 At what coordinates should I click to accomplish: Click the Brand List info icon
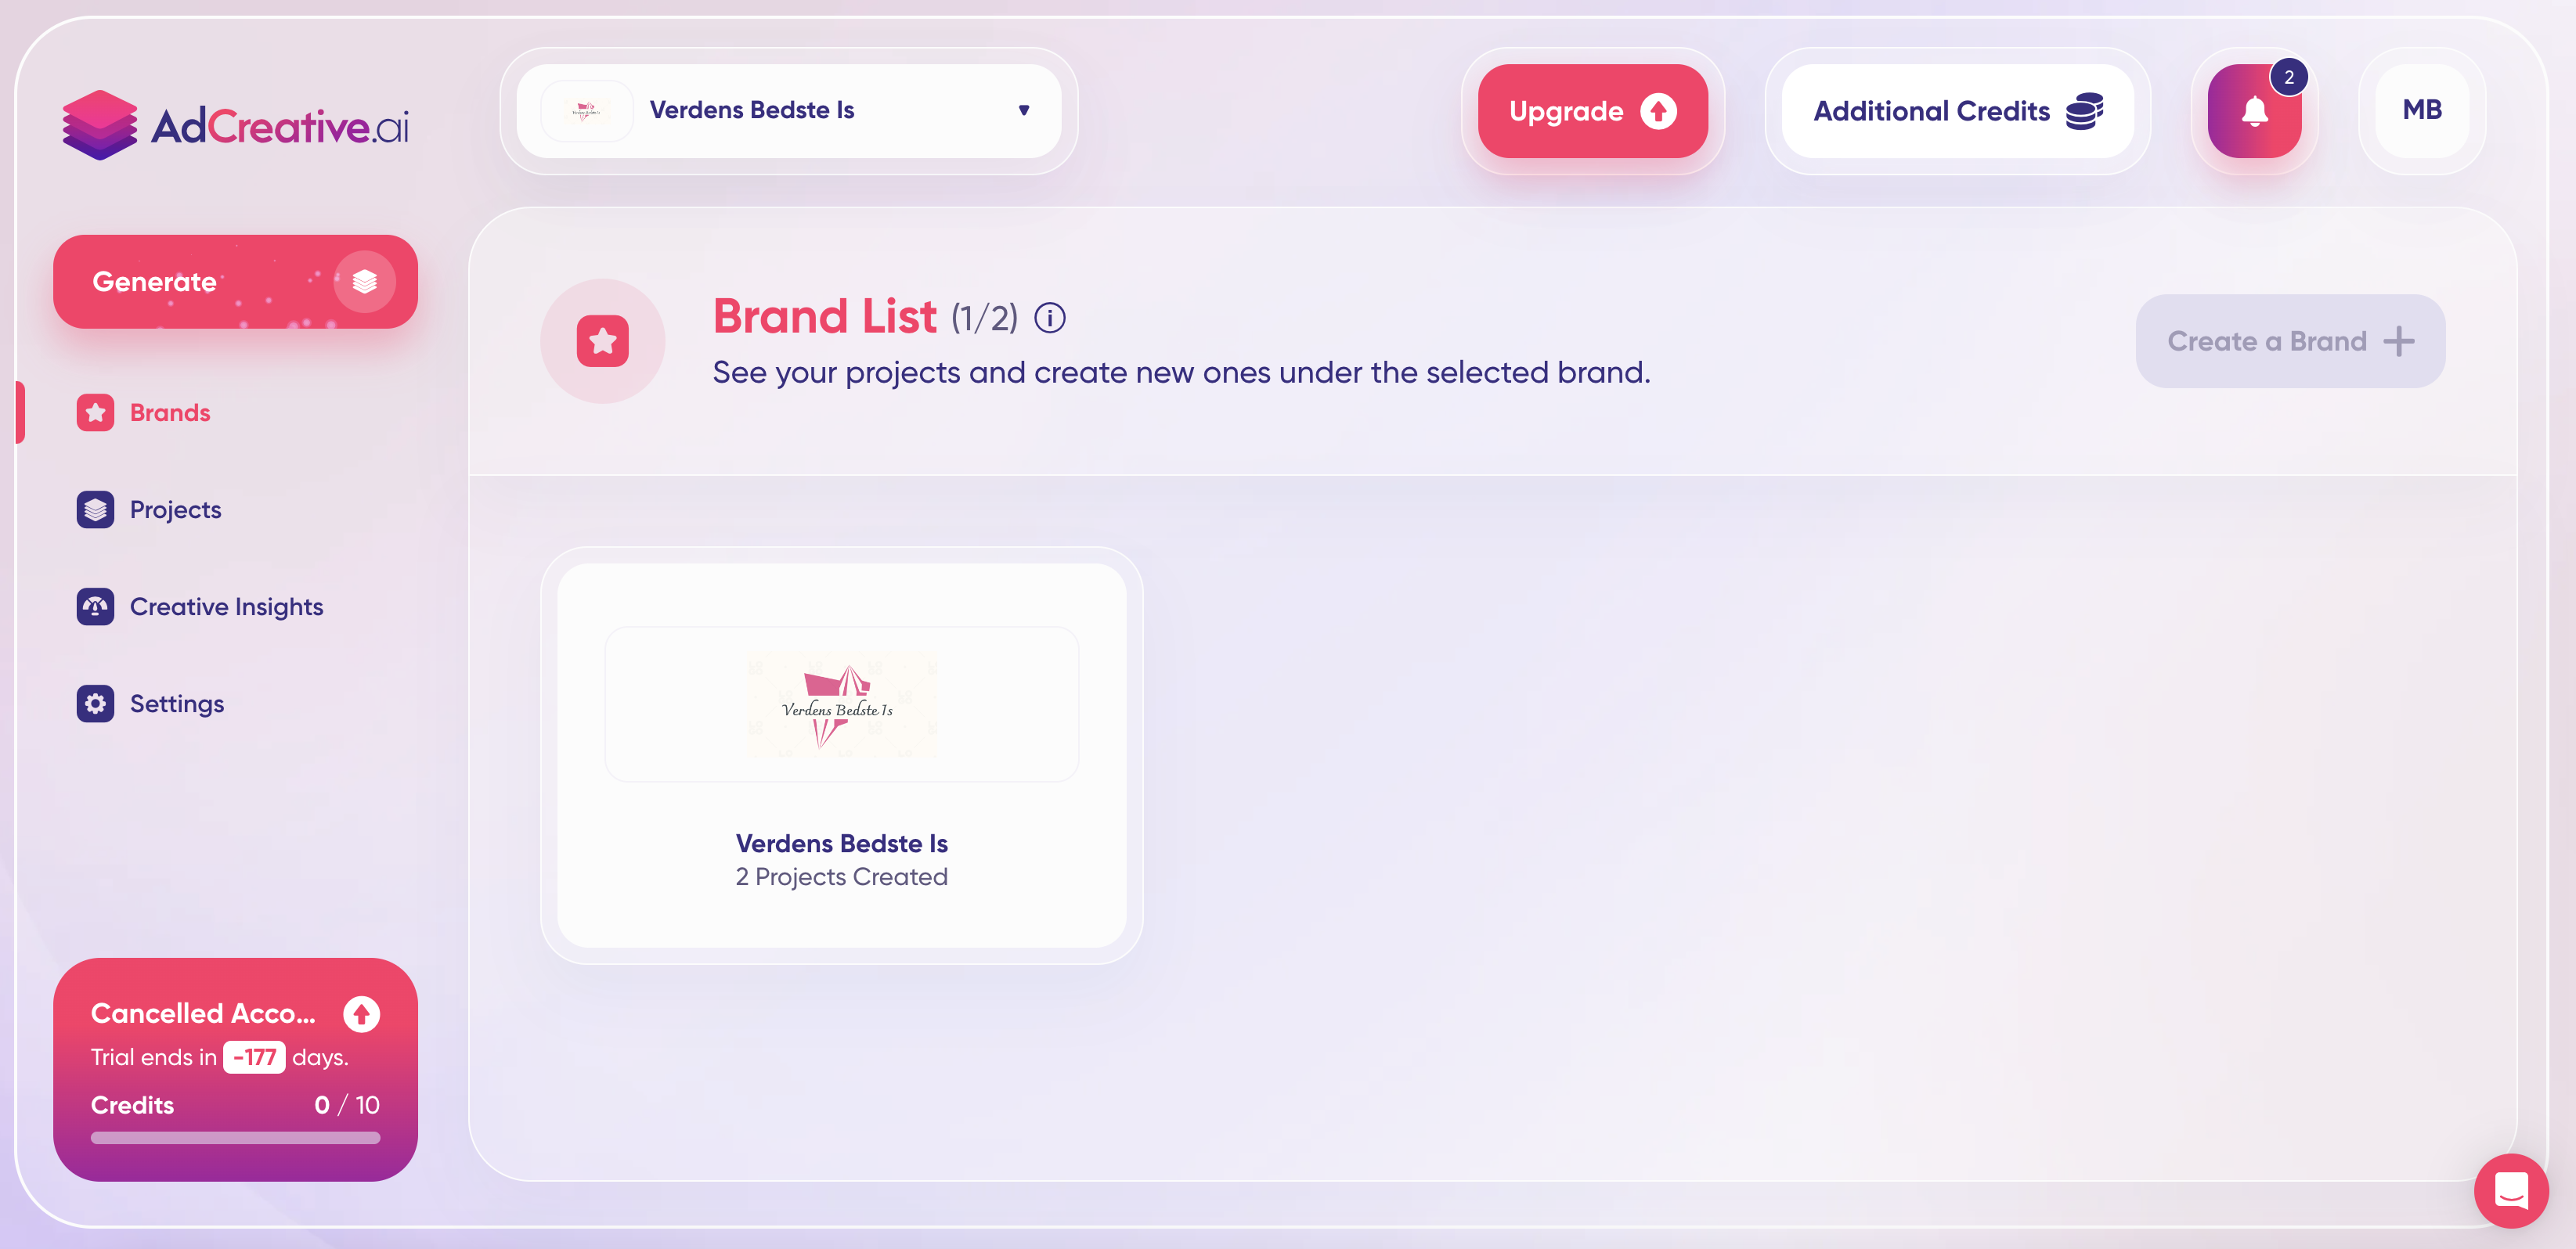[1049, 319]
